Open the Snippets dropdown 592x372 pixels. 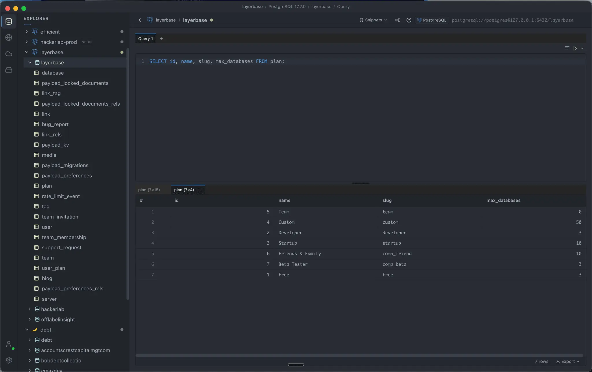tap(373, 20)
